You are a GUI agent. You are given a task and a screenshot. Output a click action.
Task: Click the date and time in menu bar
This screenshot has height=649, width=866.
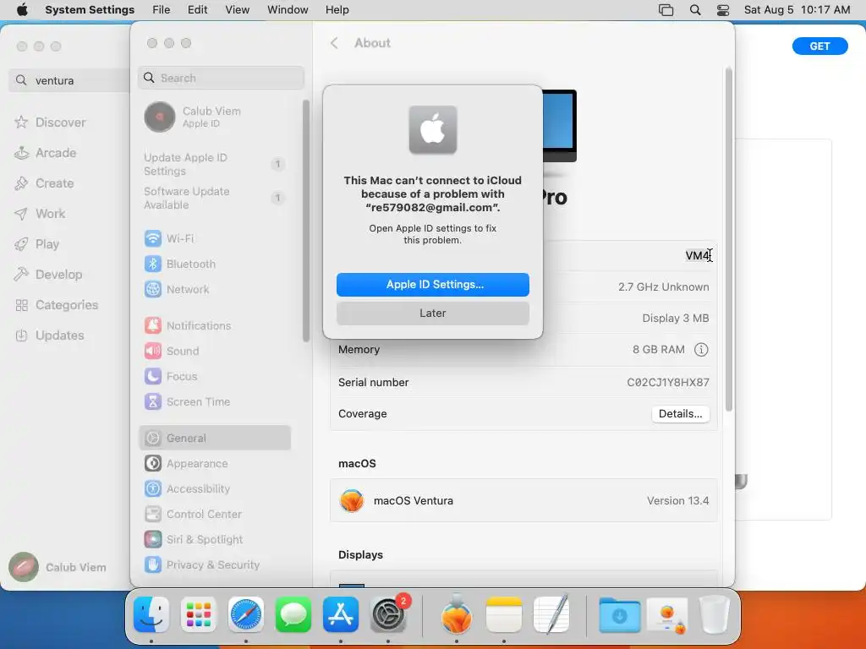[x=797, y=10]
